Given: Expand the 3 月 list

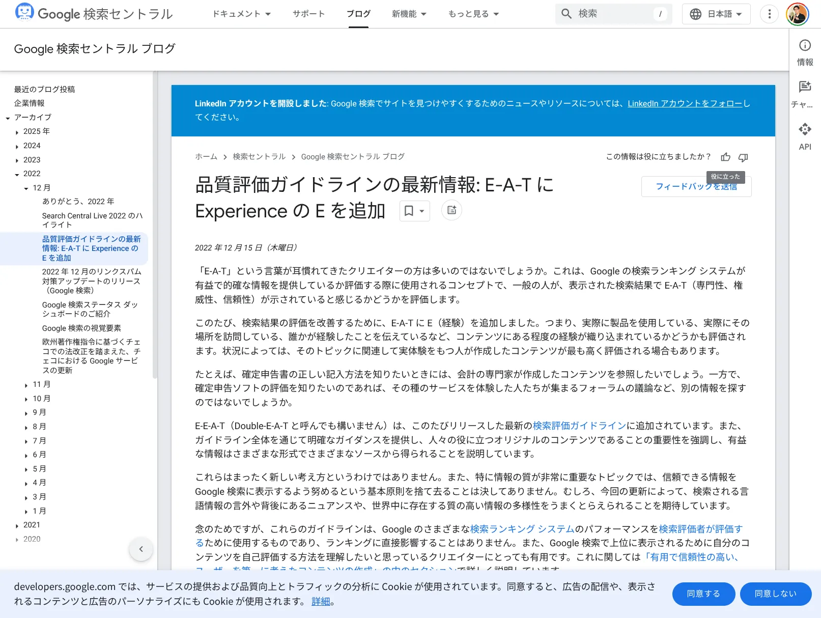Looking at the screenshot, I should click(26, 497).
